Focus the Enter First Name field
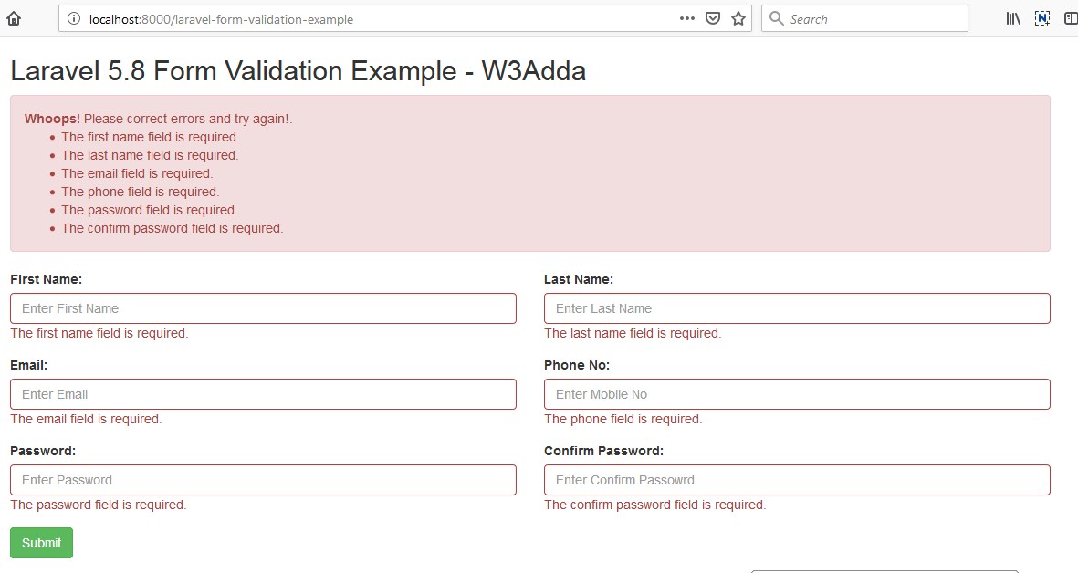The width and height of the screenshot is (1078, 573). pyautogui.click(x=263, y=307)
